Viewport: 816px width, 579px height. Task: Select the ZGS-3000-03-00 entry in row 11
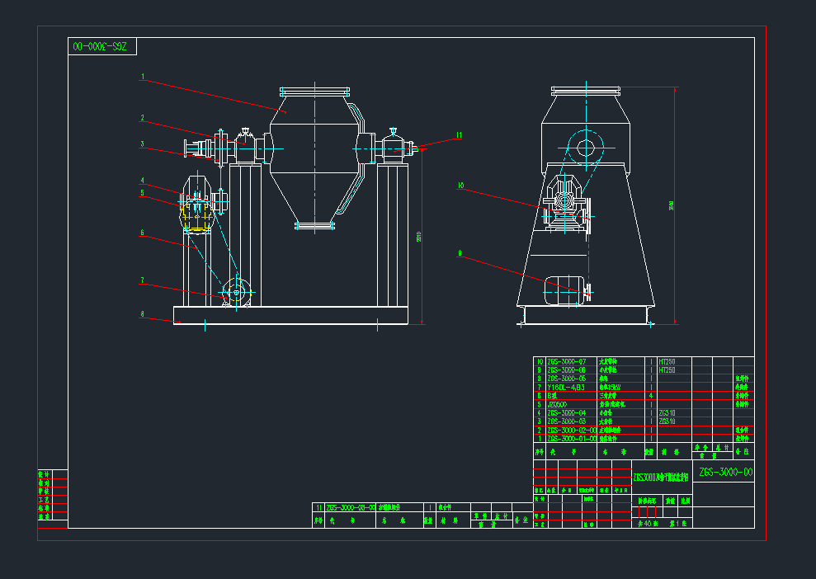[x=351, y=508]
